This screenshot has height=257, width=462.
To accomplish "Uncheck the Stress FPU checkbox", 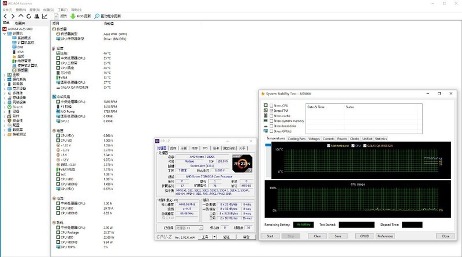I will [271, 111].
